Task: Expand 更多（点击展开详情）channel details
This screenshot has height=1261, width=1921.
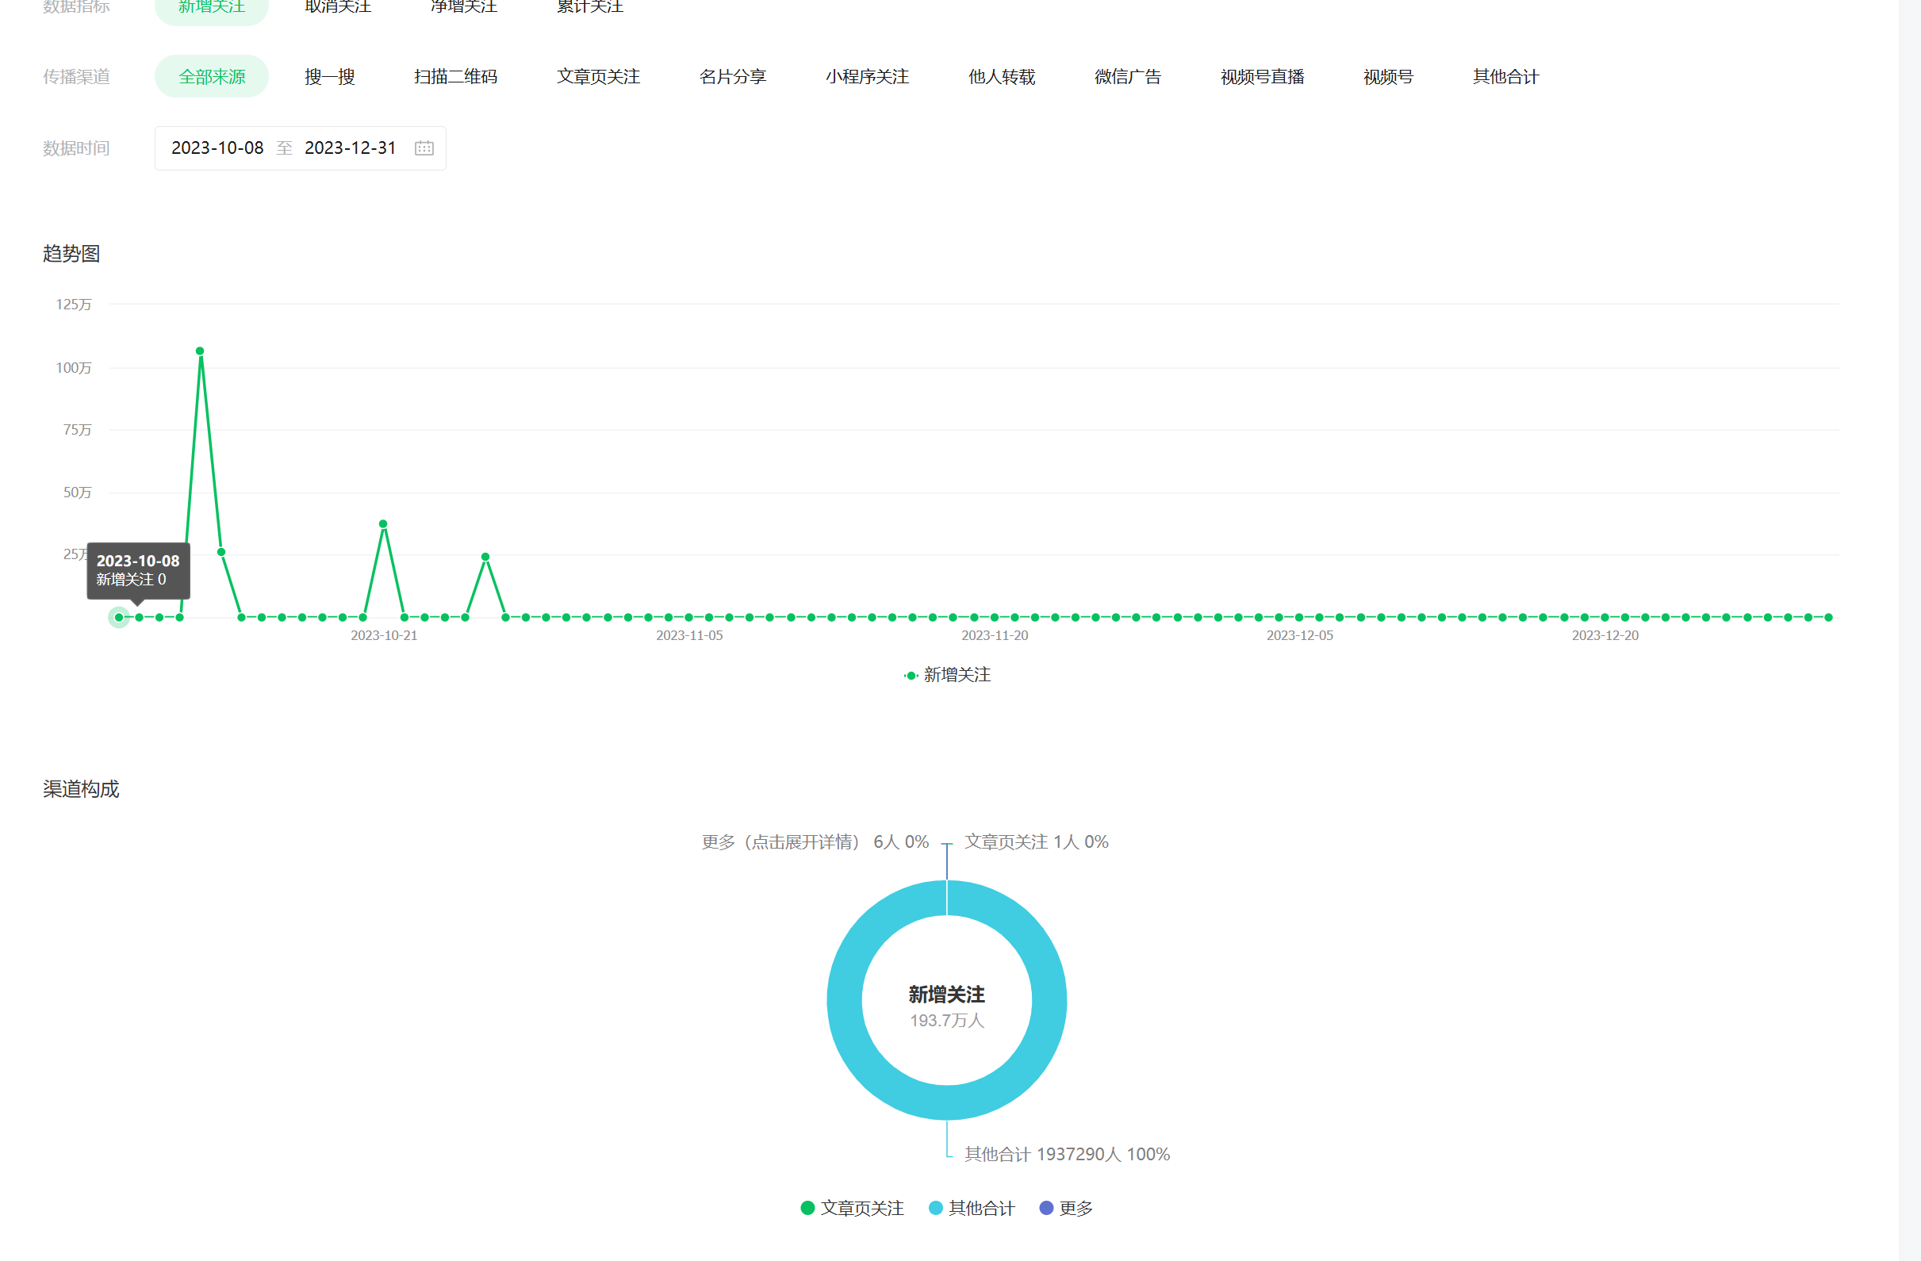Action: point(815,842)
